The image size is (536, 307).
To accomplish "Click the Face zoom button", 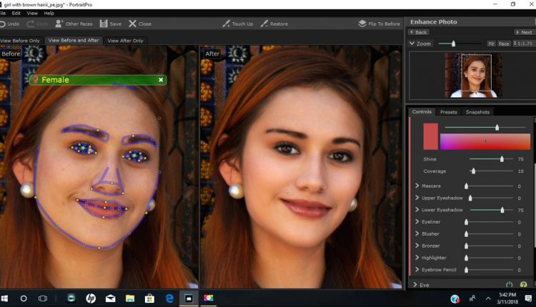I will click(504, 44).
